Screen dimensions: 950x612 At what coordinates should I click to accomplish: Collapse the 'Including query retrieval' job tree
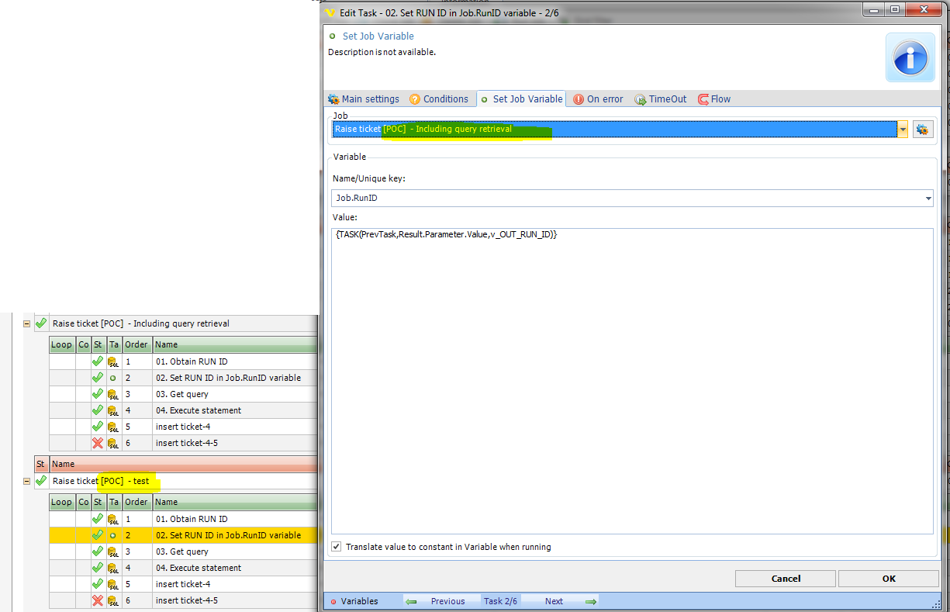[27, 323]
